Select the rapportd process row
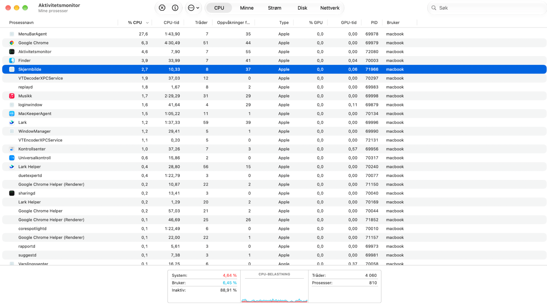547x306 pixels. (274, 246)
